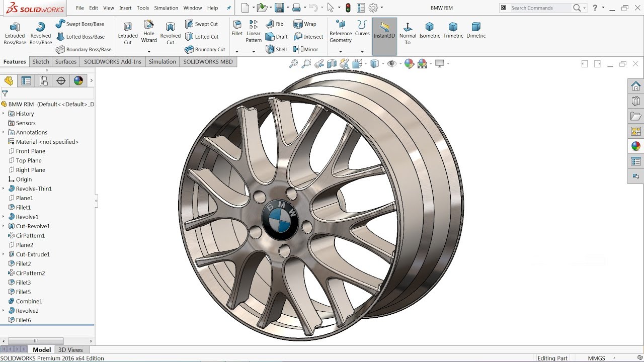The height and width of the screenshot is (362, 644).
Task: Open the Hole Wizard tool
Action: (149, 31)
